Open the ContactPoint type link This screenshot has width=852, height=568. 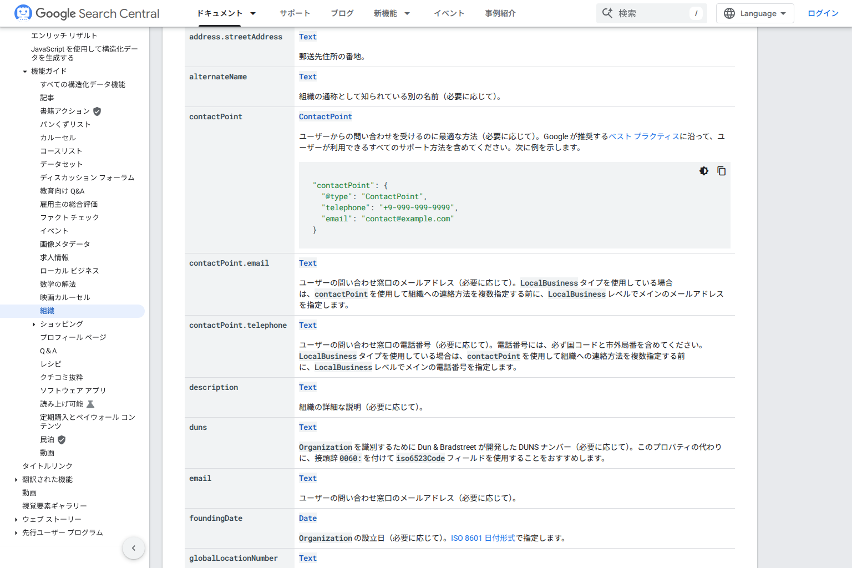[x=326, y=116]
